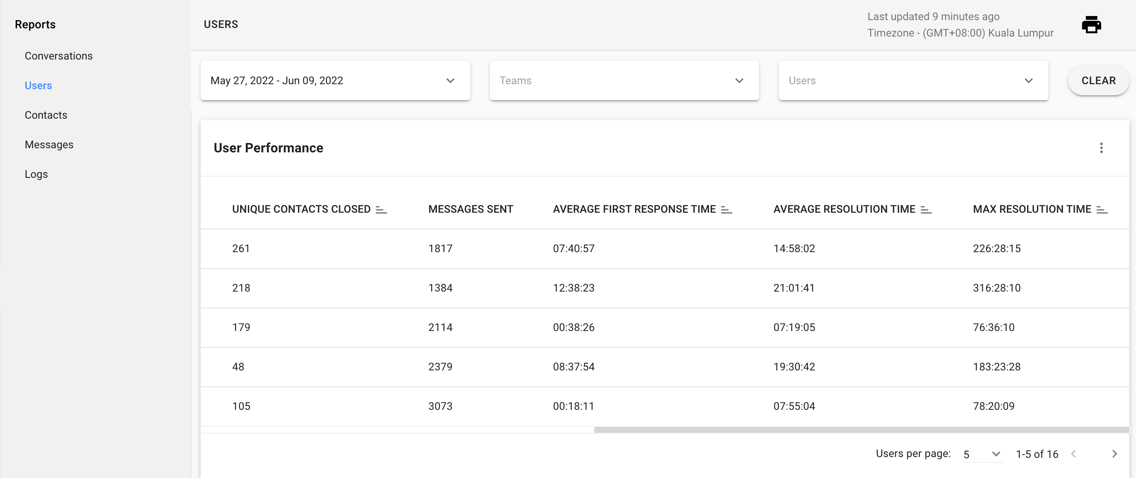Expand the Teams filter dropdown
Image resolution: width=1136 pixels, height=478 pixels.
tap(624, 80)
